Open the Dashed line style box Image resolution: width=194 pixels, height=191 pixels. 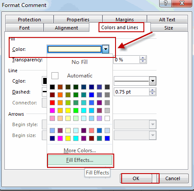tap(44, 92)
